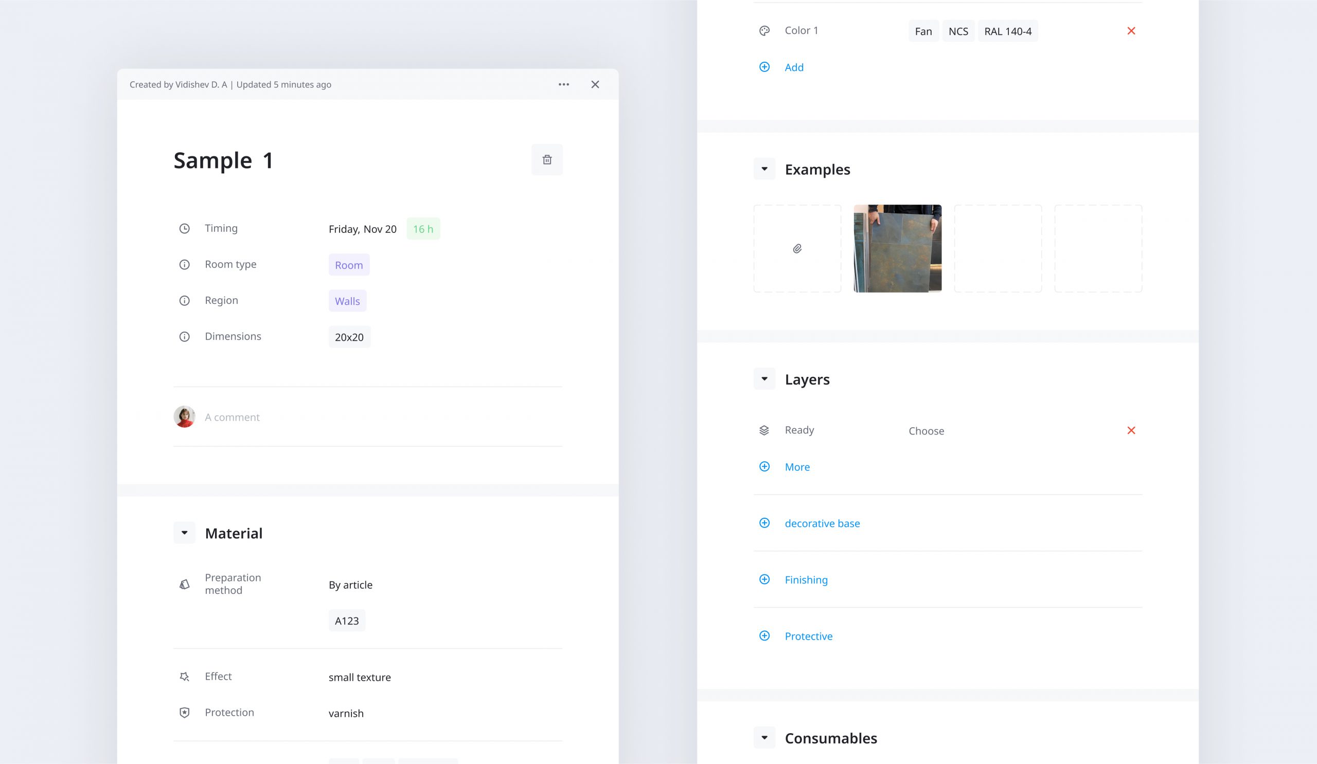This screenshot has width=1317, height=764.
Task: Collapse the Layers section
Action: [764, 379]
